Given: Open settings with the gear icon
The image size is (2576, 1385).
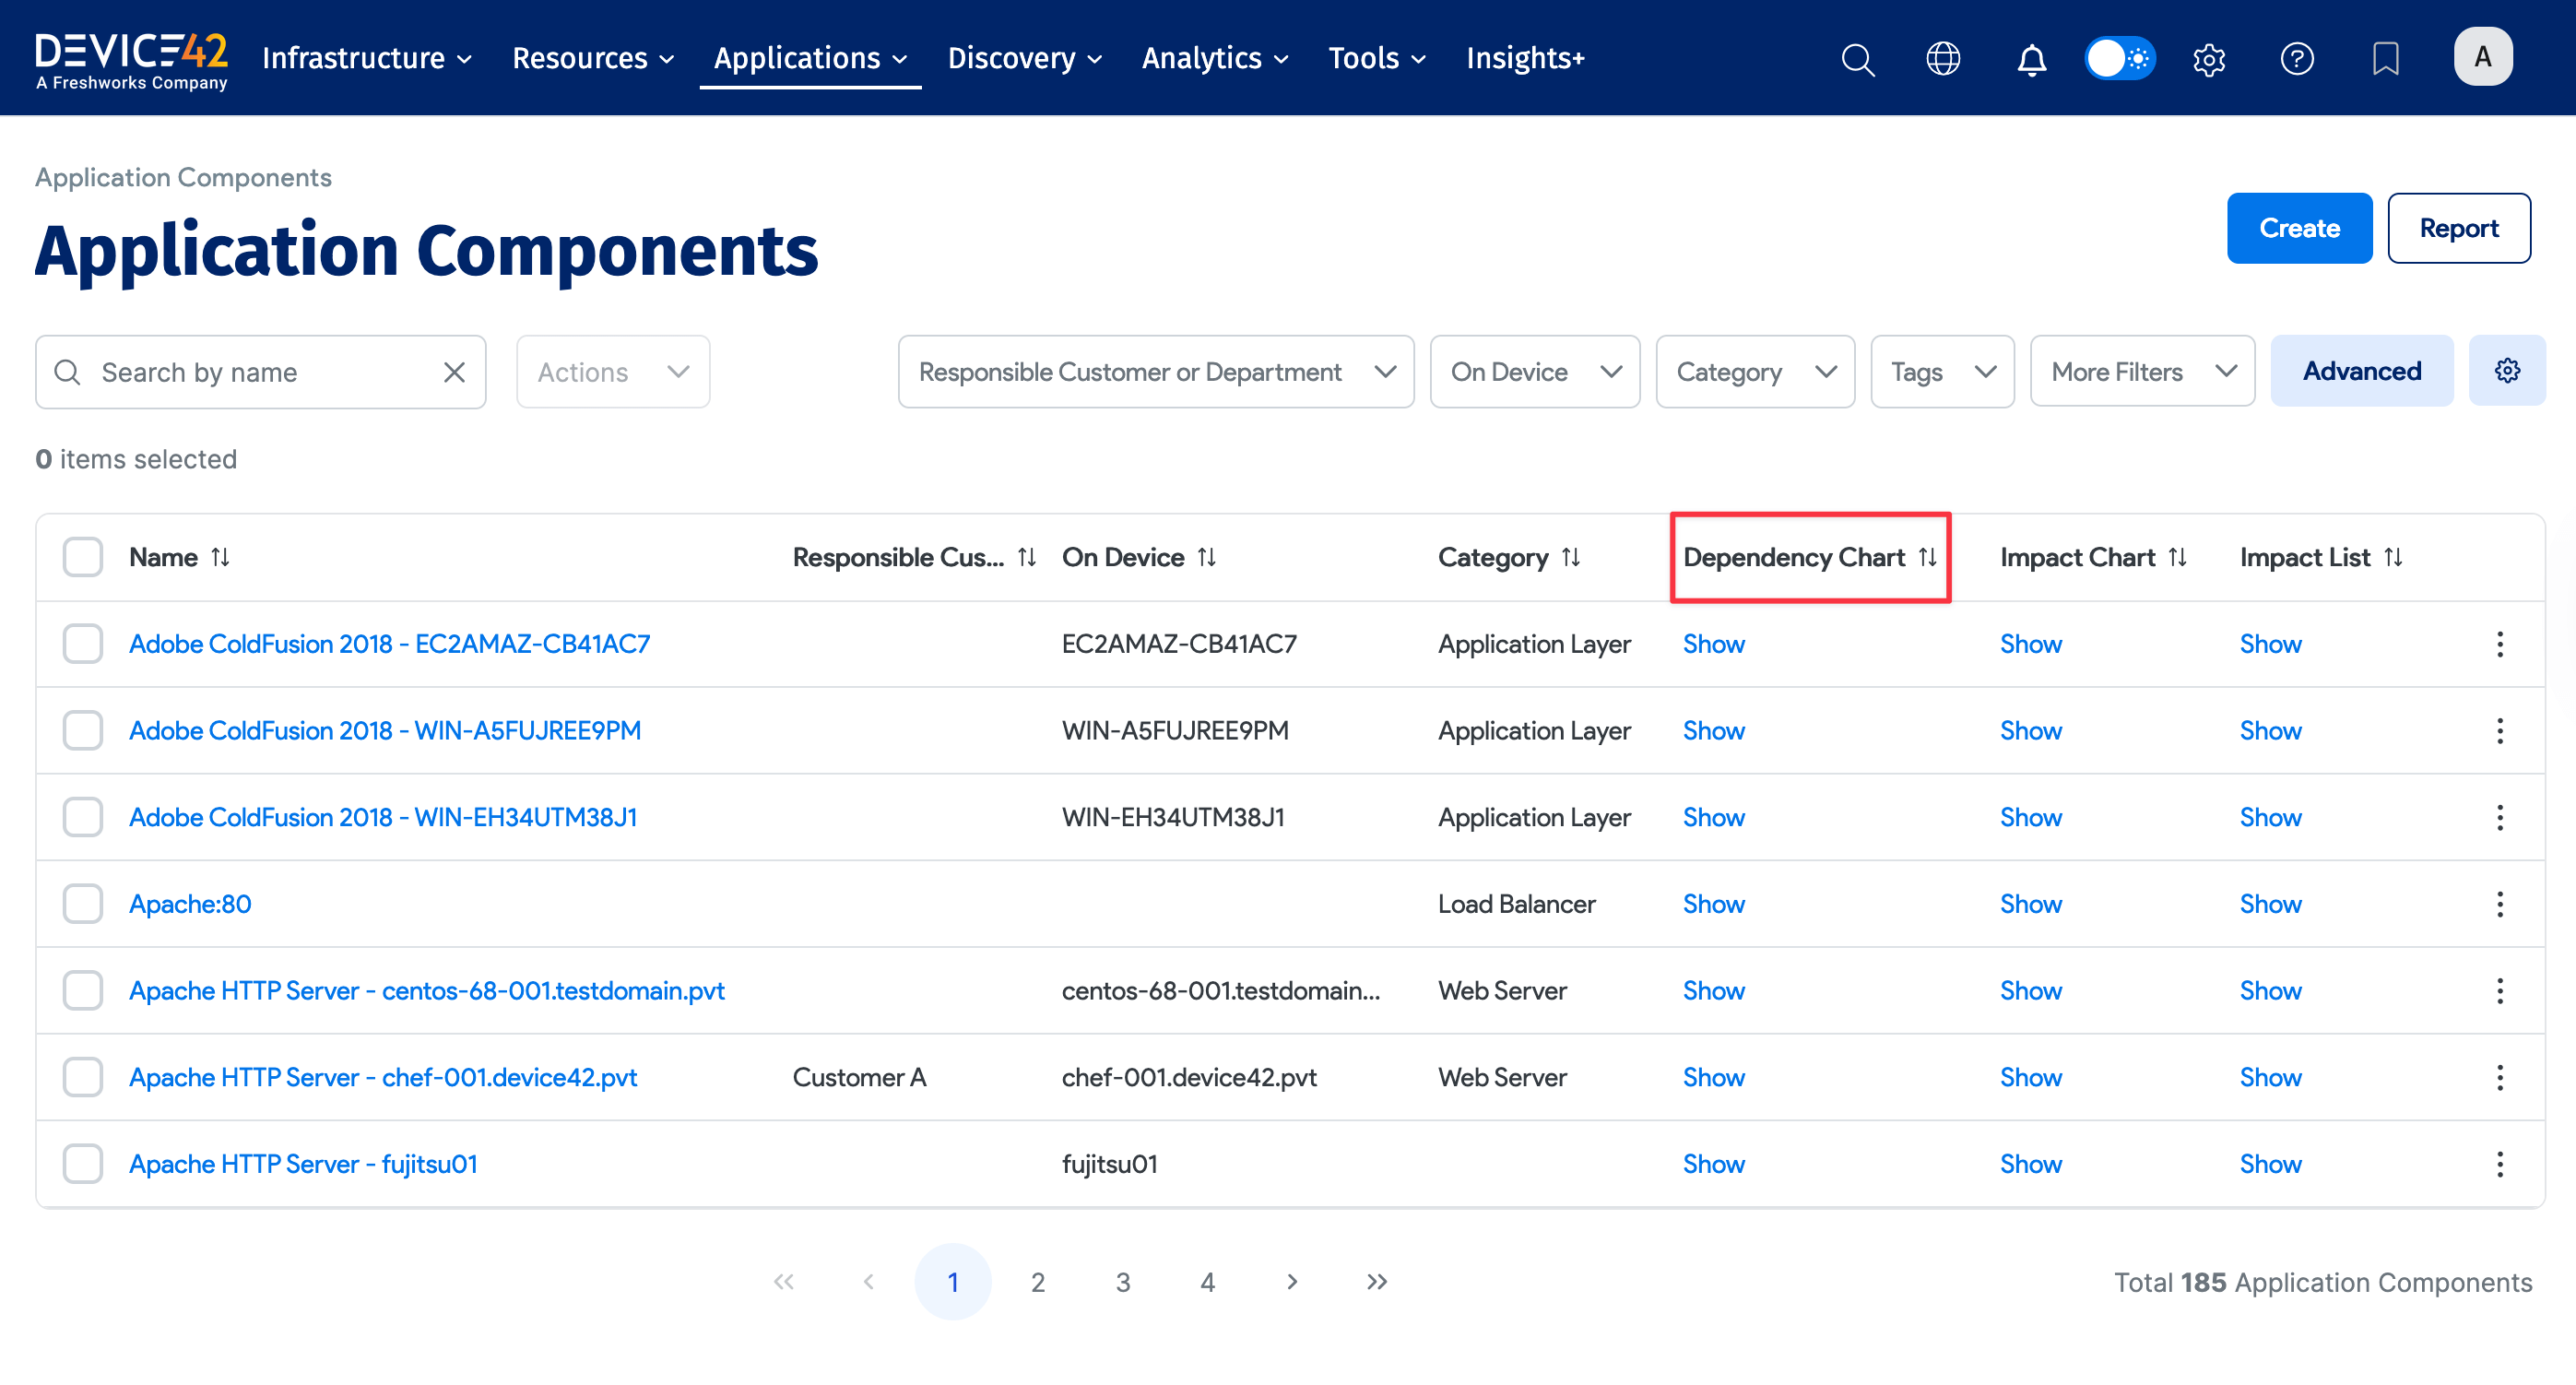Looking at the screenshot, I should (2209, 59).
